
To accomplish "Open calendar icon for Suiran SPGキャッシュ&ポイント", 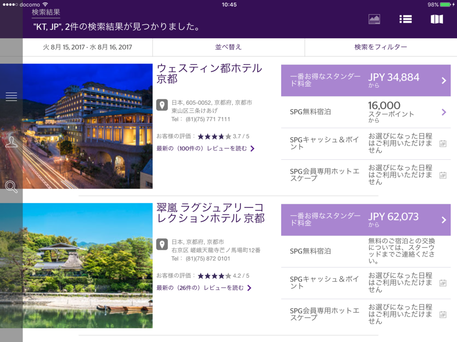I will point(443,283).
